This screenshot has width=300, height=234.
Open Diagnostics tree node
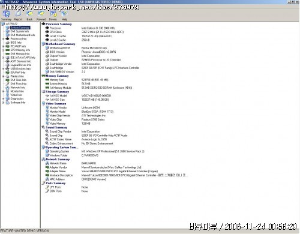point(17,99)
